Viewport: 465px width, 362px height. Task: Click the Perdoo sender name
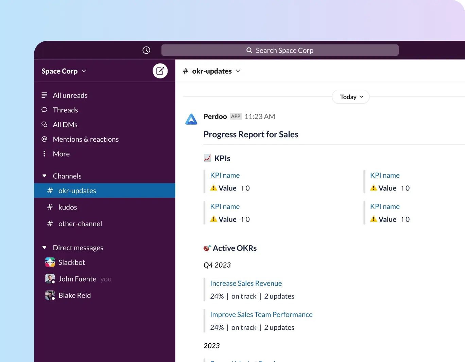tap(215, 116)
